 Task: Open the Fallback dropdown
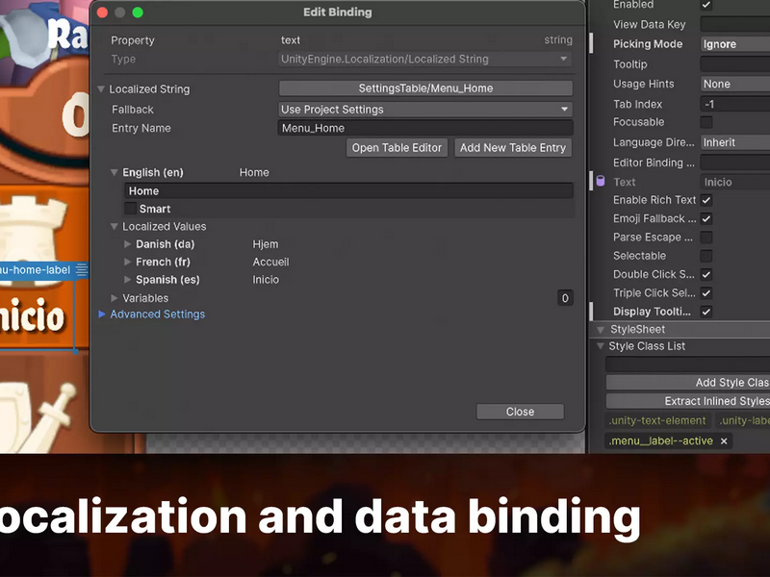coord(425,110)
